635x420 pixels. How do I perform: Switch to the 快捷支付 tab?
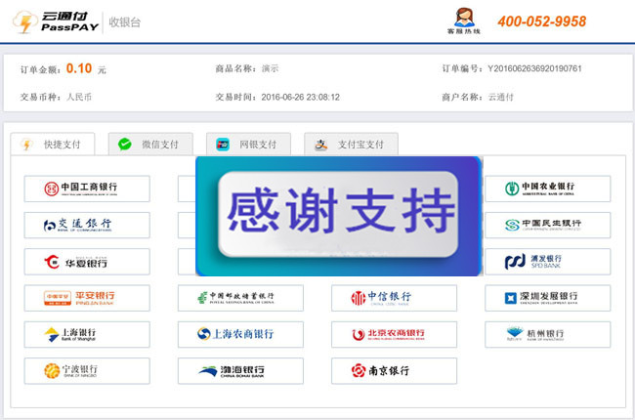click(53, 145)
